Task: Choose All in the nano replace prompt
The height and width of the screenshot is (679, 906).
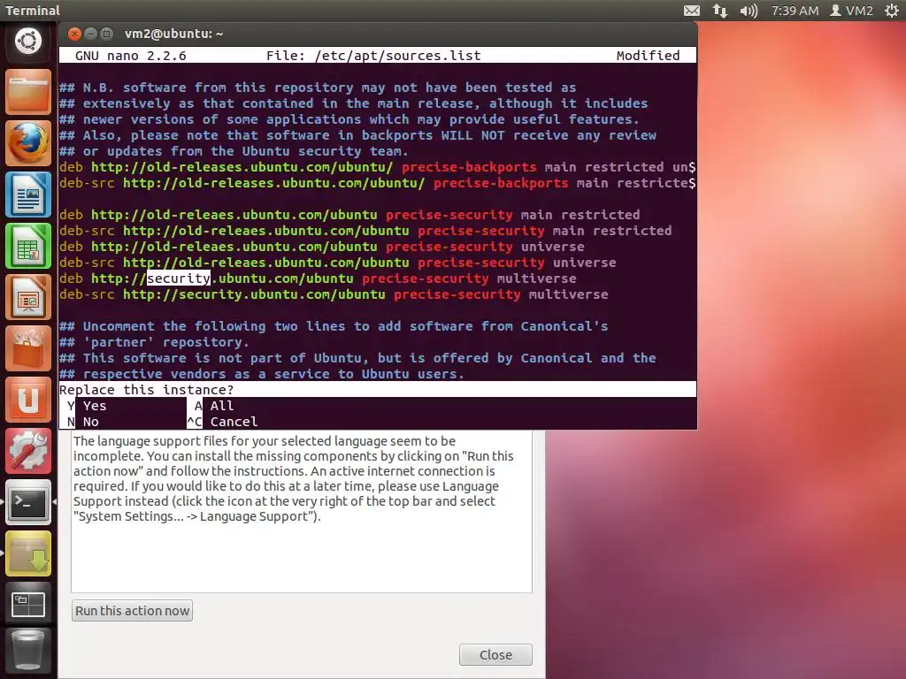Action: point(214,406)
